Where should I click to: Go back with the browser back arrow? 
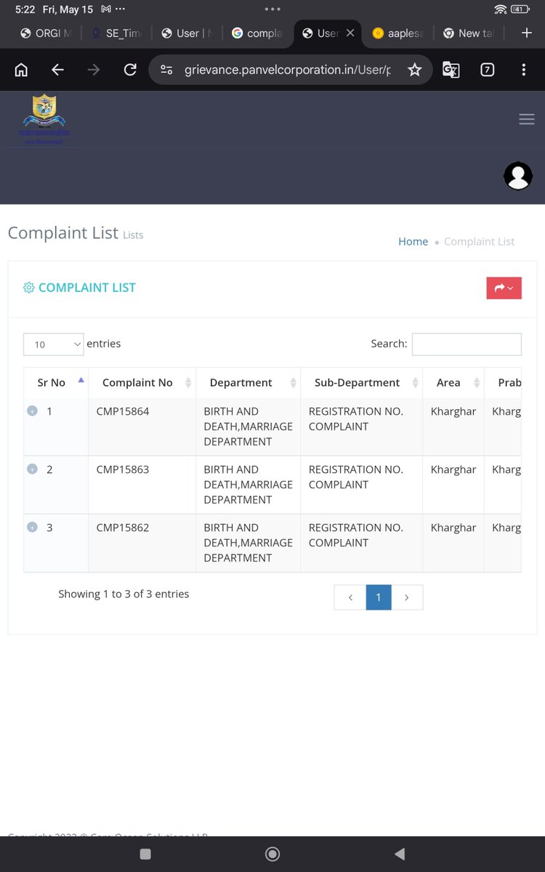57,70
